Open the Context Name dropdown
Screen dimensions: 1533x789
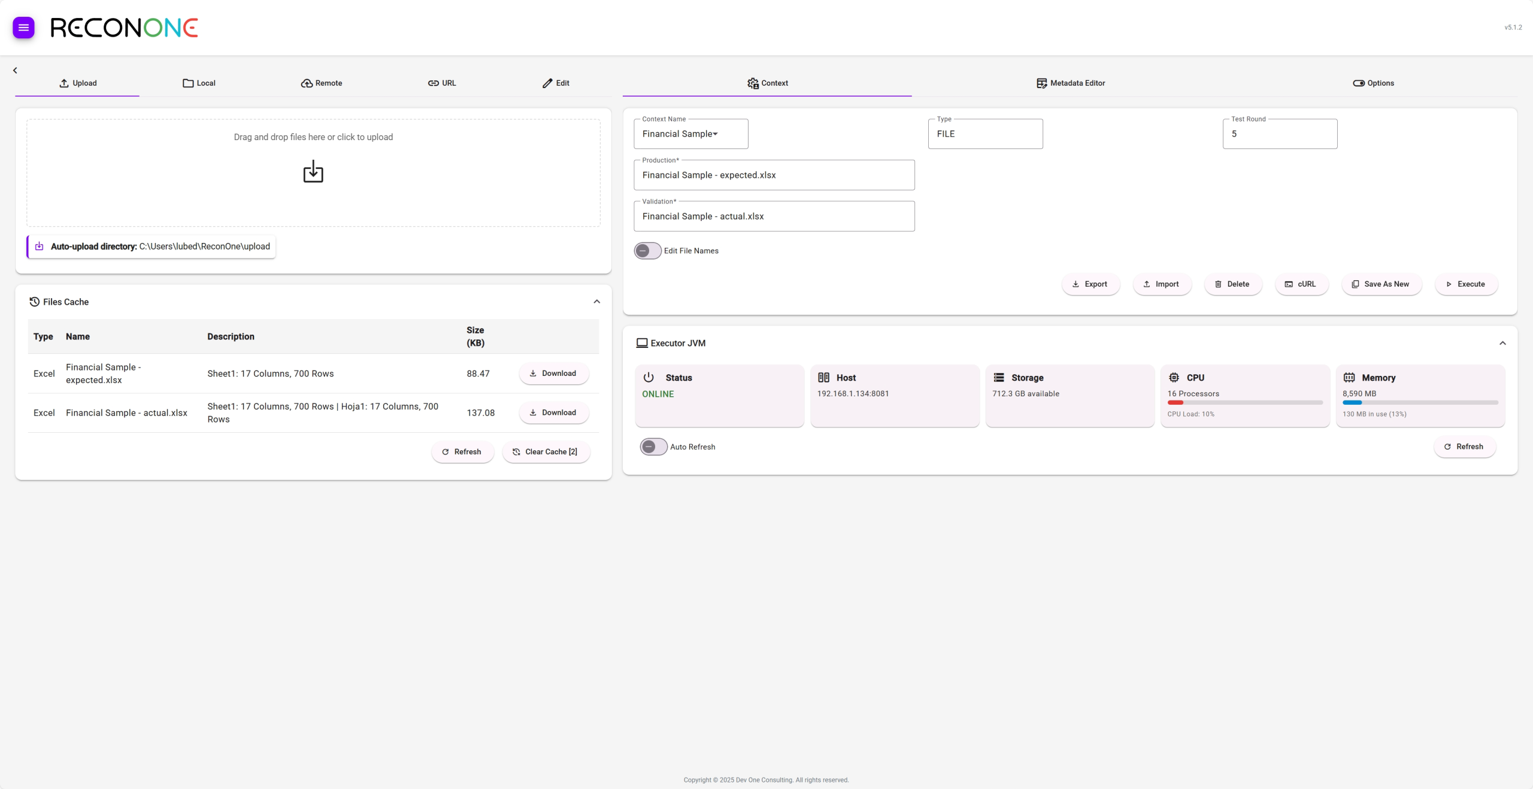coord(690,134)
